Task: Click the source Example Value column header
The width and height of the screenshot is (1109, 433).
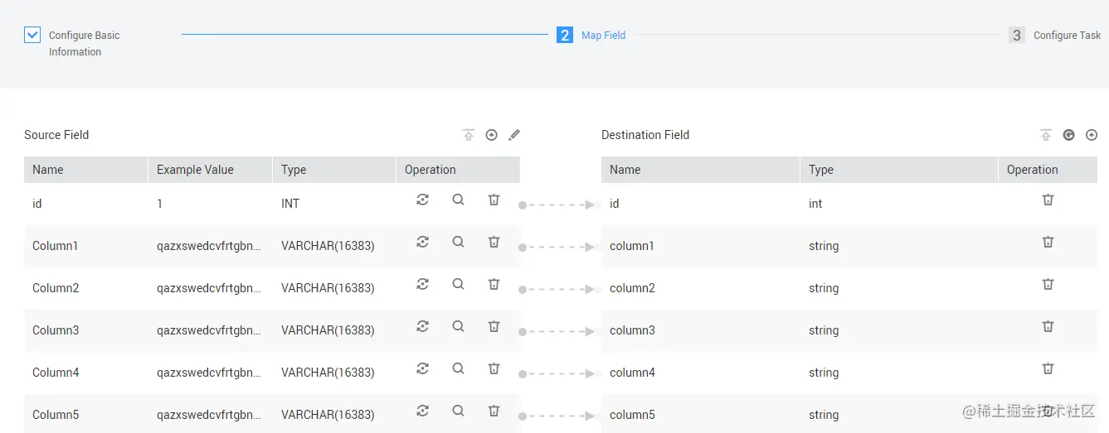Action: point(195,170)
